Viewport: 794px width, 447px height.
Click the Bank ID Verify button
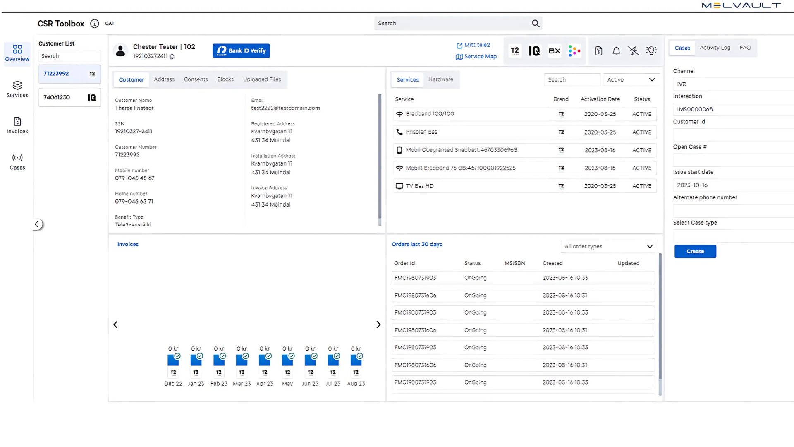241,51
